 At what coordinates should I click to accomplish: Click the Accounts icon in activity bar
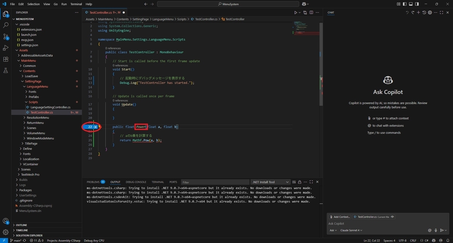coord(6,221)
